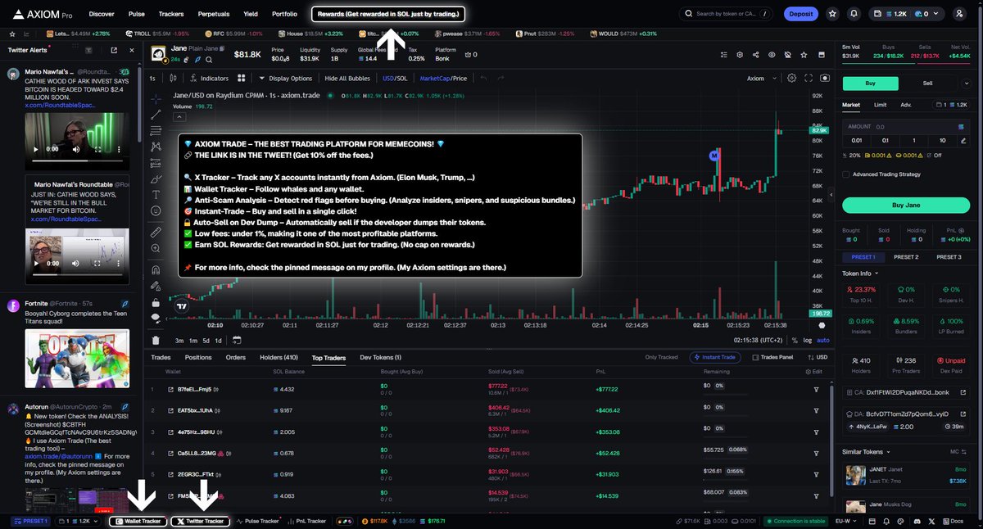
Task: Open the Indicators menu
Action: 209,79
